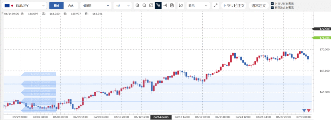Click the add indicator chart icon
This screenshot has height=120, width=331.
[181, 6]
